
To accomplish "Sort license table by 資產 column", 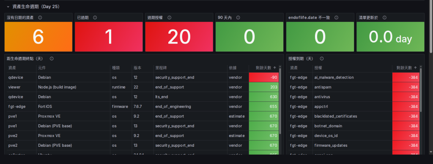I will click(294, 68).
